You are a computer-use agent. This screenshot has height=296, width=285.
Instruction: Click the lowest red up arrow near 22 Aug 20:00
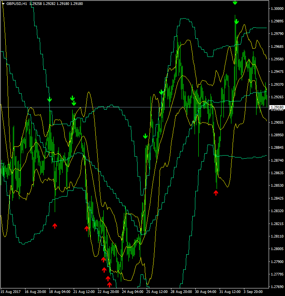pyautogui.click(x=109, y=285)
